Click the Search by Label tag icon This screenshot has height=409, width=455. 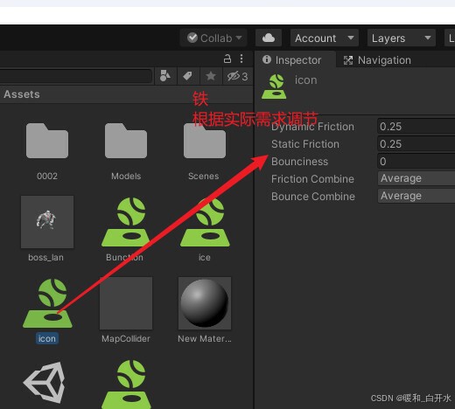pos(188,76)
